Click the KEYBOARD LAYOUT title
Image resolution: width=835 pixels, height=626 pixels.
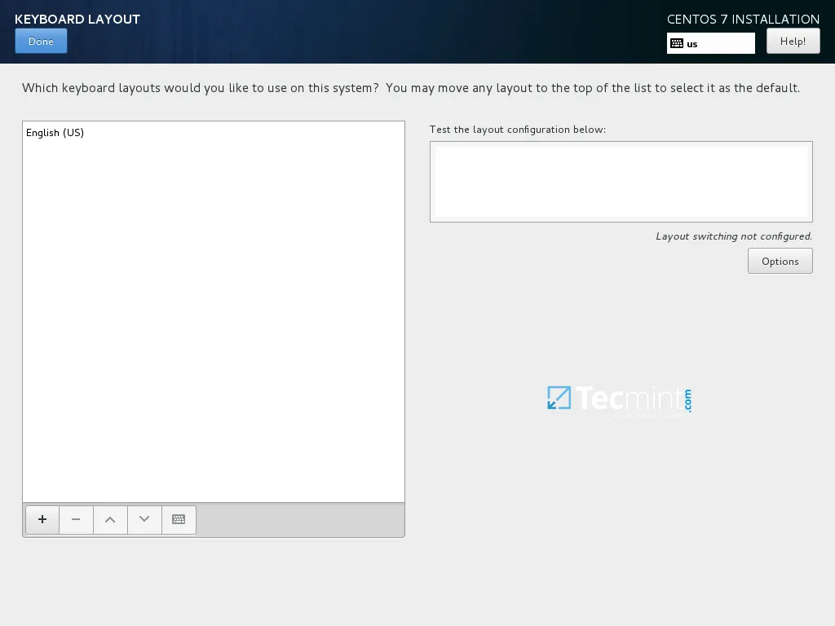(x=77, y=19)
